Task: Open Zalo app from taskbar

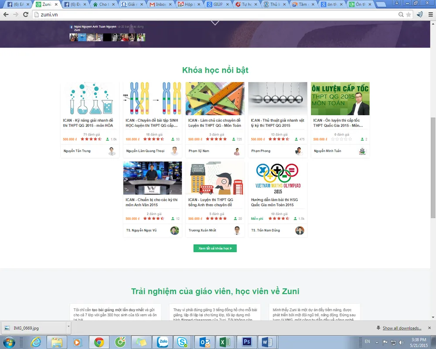Action: click(163, 342)
